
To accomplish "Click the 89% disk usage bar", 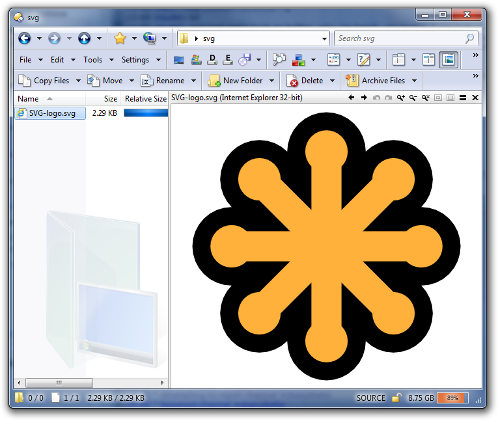I will pos(452,398).
